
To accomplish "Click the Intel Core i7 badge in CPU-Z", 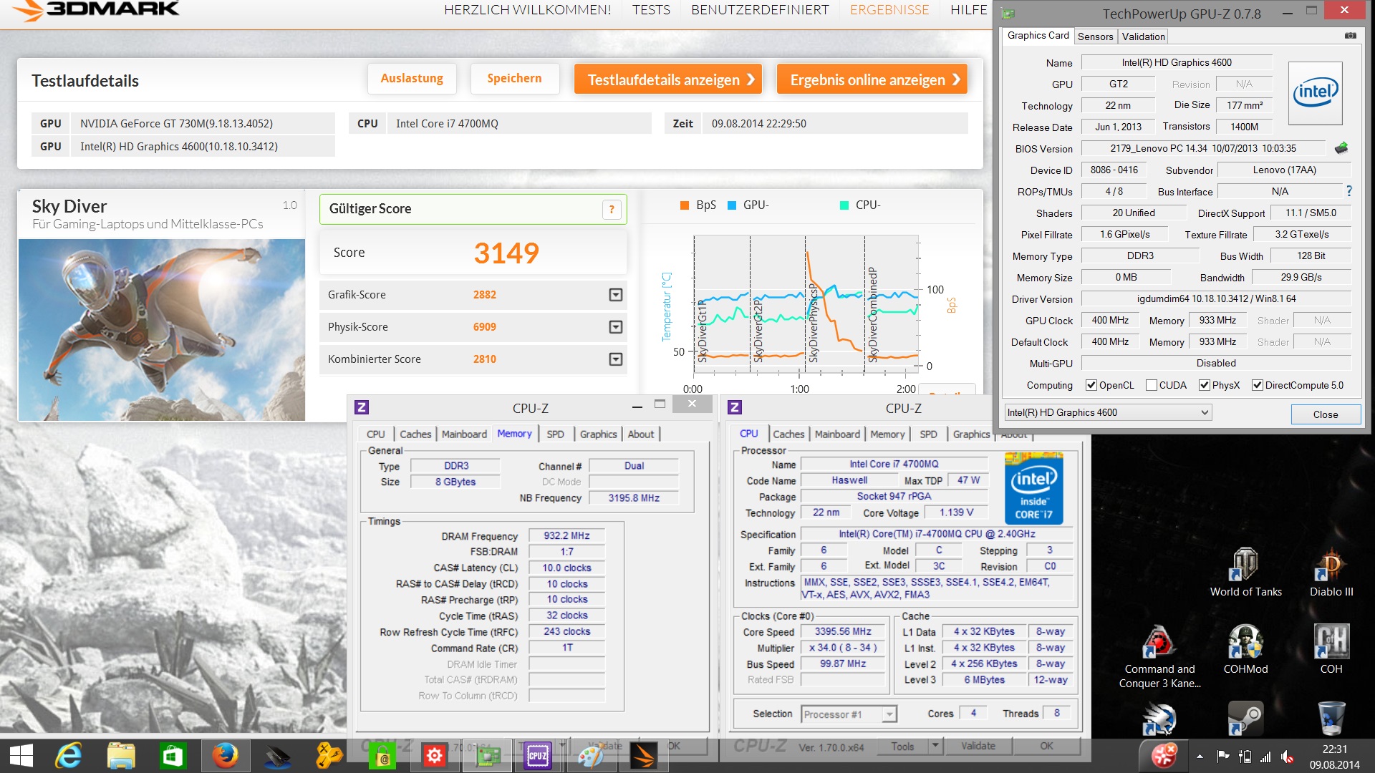I will coord(1033,488).
